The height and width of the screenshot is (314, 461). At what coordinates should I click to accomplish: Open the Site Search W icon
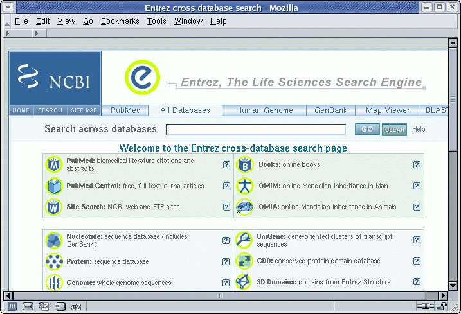[x=54, y=207]
